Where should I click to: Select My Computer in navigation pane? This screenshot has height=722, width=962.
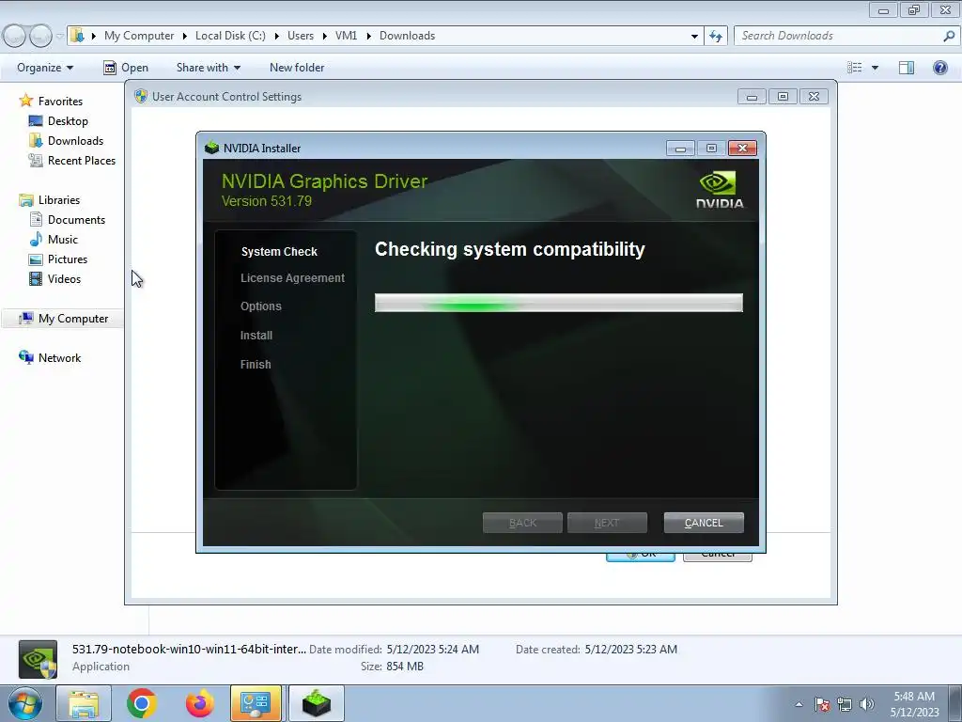tap(73, 319)
